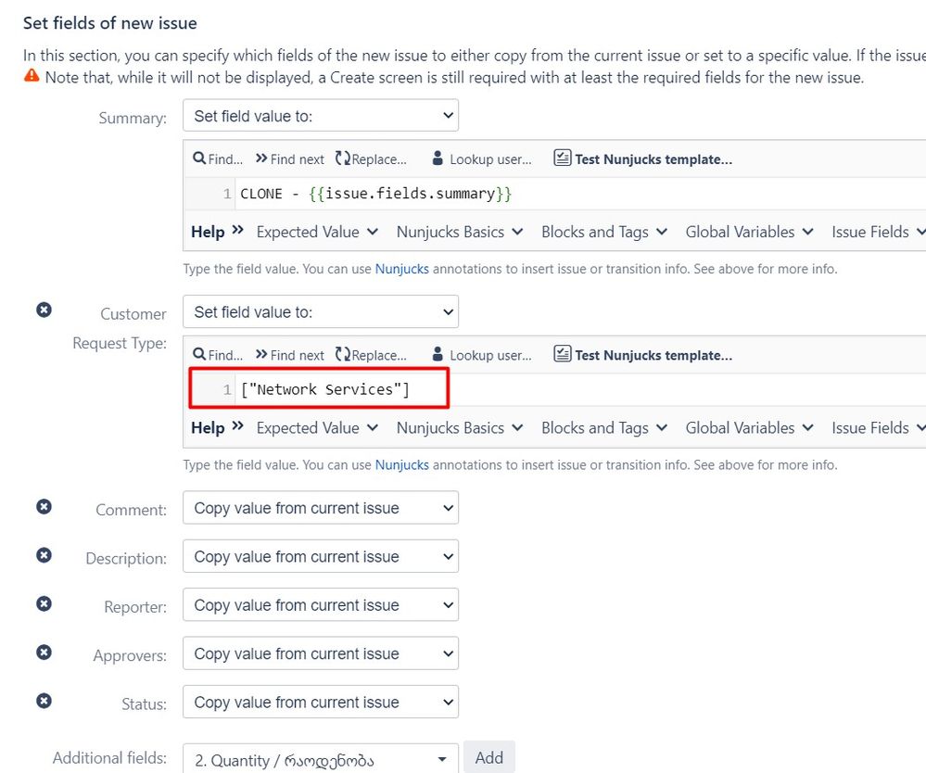The image size is (926, 773).
Task: Expand Global Variables menu in Customer Request editor
Action: (x=750, y=428)
